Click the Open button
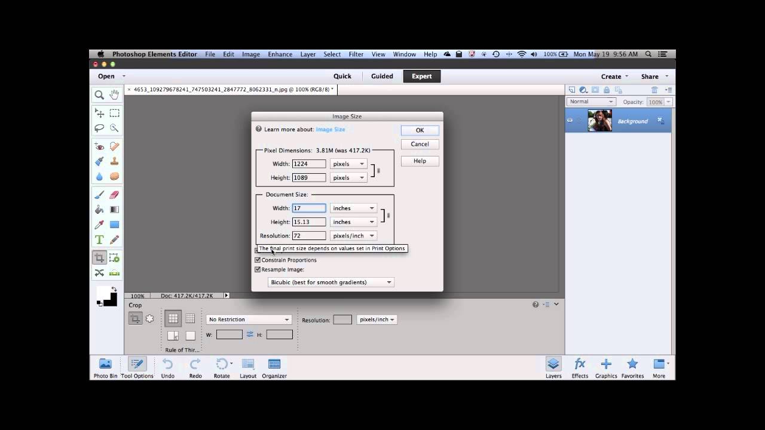765x430 pixels. click(x=106, y=76)
